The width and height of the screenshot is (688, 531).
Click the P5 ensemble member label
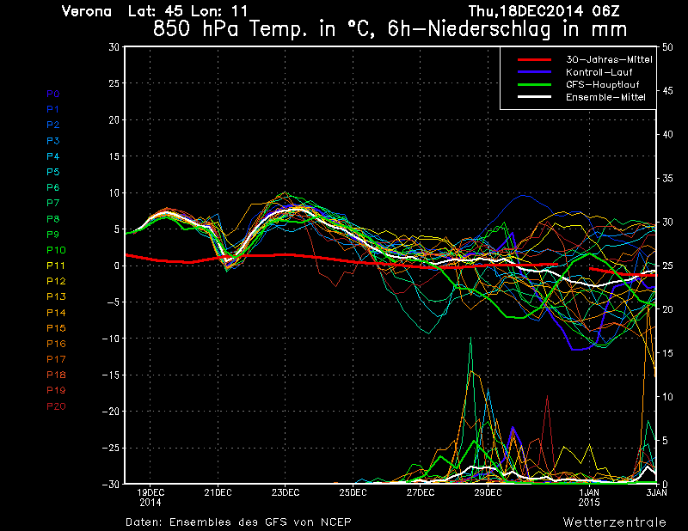[x=53, y=172]
